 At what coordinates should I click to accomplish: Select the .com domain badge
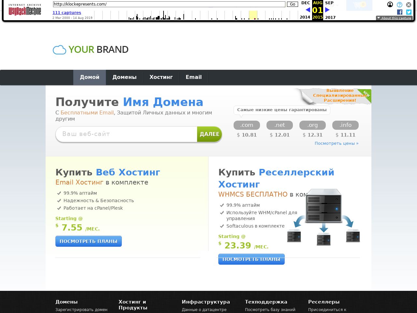tap(247, 125)
